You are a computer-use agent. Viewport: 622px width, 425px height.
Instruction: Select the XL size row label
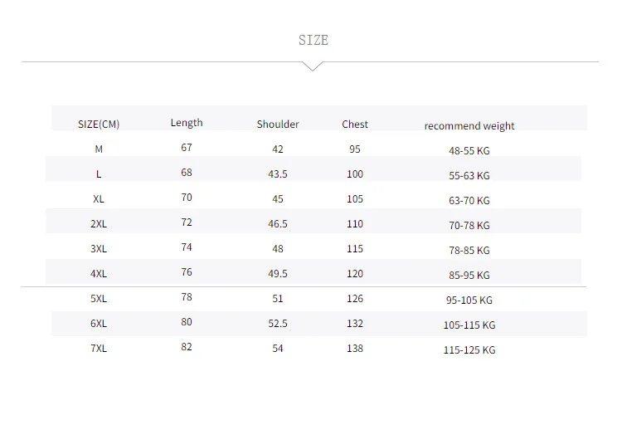pyautogui.click(x=99, y=199)
